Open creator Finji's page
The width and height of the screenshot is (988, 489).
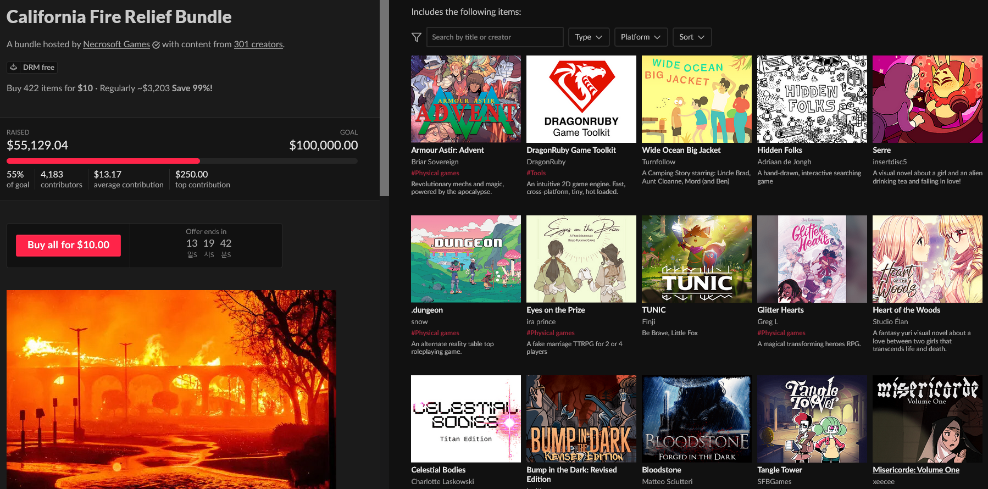coord(648,322)
